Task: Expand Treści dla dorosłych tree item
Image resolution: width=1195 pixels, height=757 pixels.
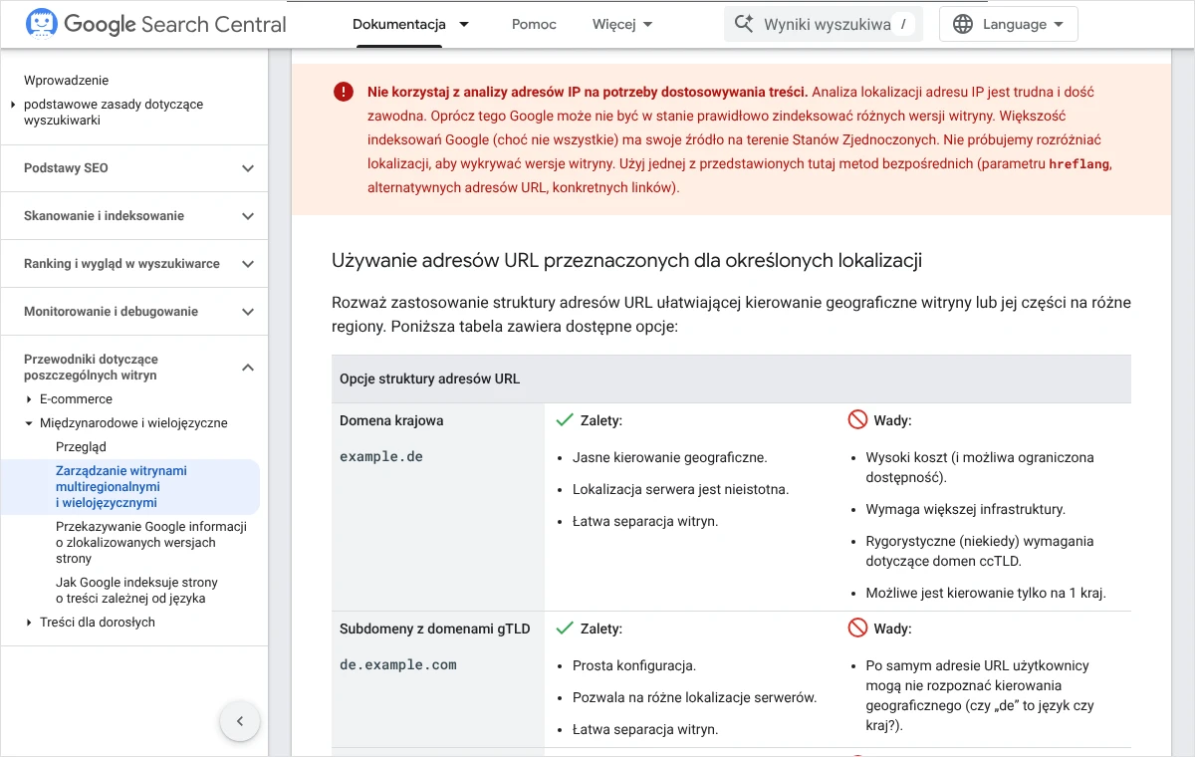Action: [x=30, y=623]
